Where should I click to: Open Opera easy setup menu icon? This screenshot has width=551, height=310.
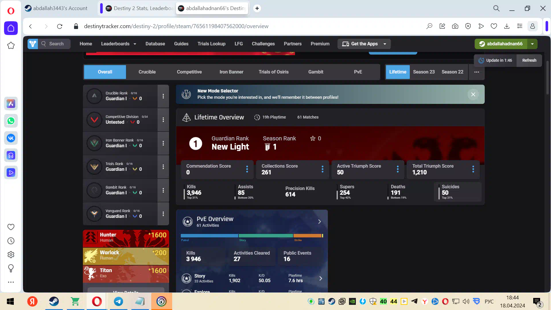520,26
